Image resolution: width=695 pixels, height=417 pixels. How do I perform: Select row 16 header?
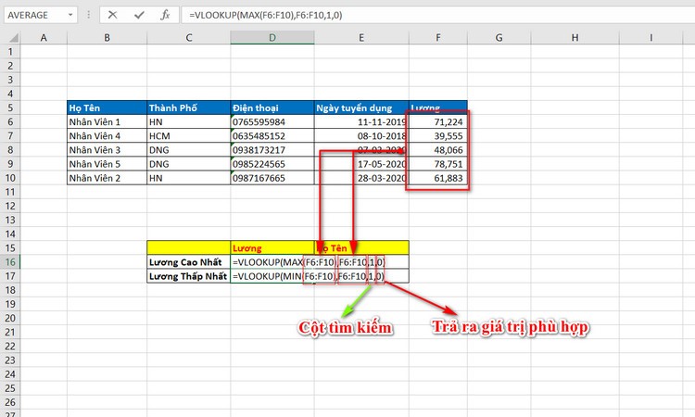coord(10,262)
